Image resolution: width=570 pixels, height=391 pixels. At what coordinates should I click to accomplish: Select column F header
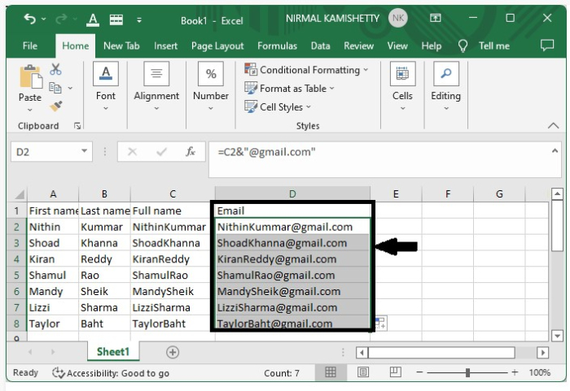point(448,194)
